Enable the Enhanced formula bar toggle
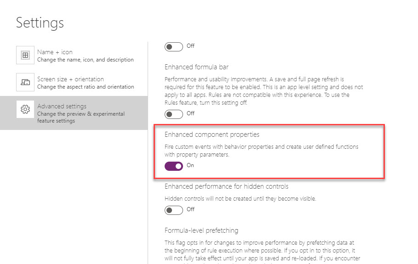418x264 pixels. point(174,114)
